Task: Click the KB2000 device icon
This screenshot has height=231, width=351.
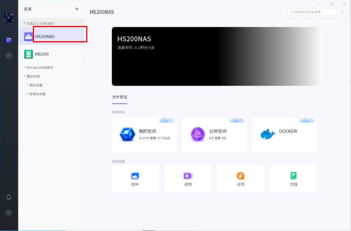Action: tap(29, 54)
